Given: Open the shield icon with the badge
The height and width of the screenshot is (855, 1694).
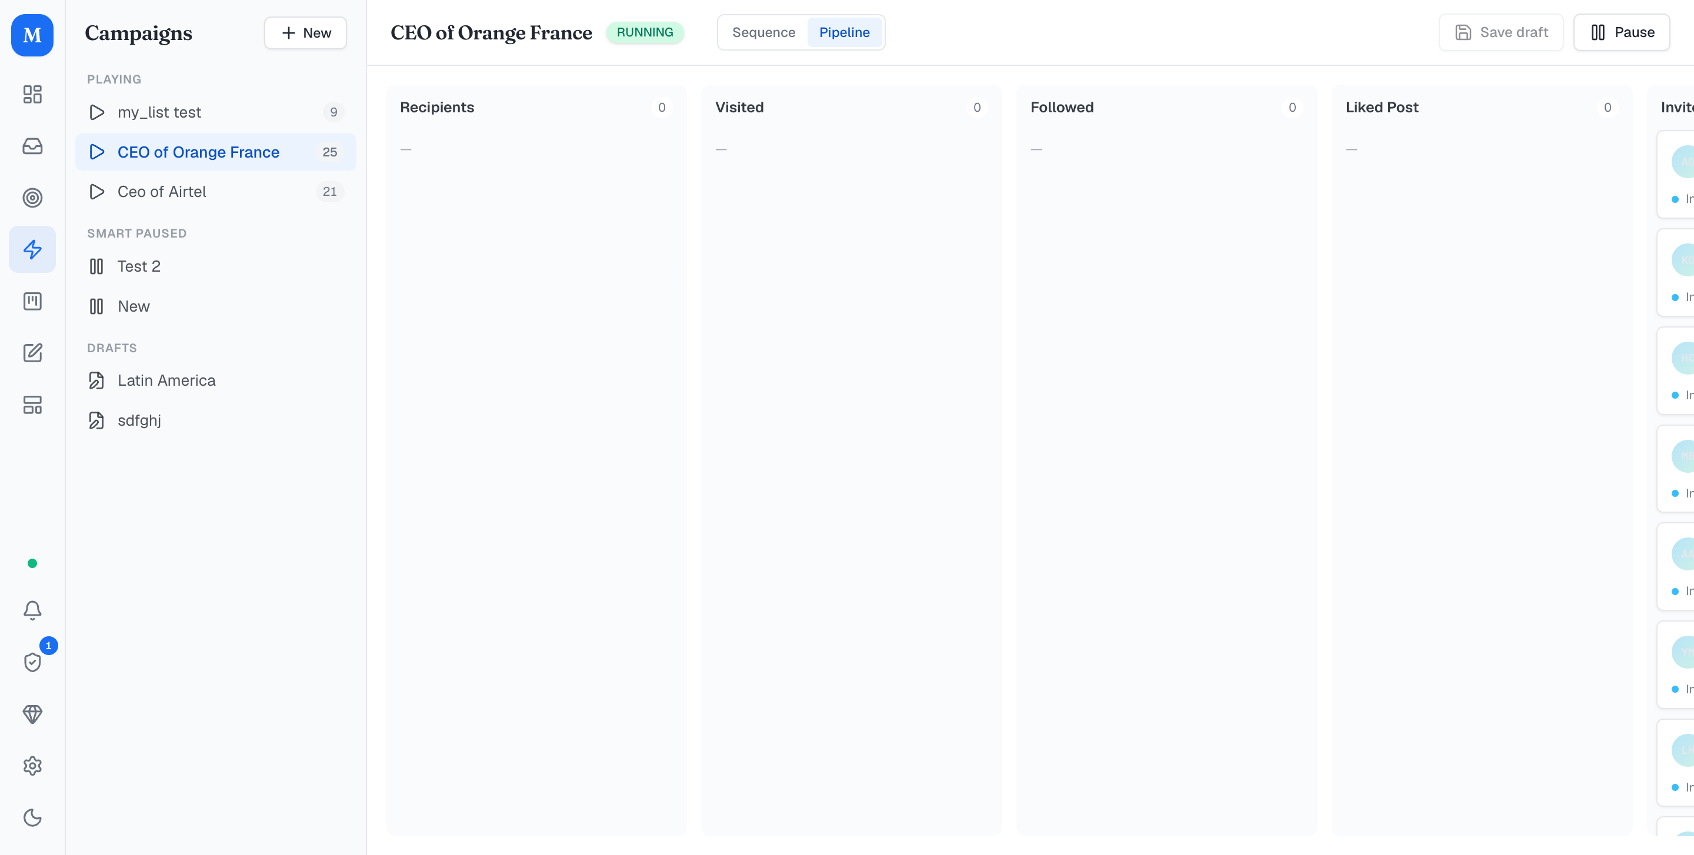Looking at the screenshot, I should (x=32, y=662).
